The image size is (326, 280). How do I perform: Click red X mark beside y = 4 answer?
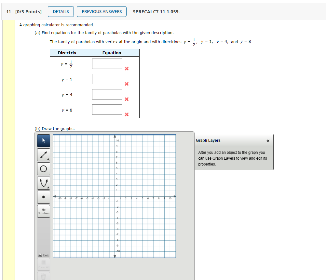pos(127,99)
